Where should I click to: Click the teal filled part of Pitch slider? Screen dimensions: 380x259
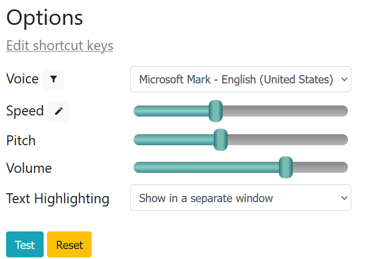coord(174,139)
